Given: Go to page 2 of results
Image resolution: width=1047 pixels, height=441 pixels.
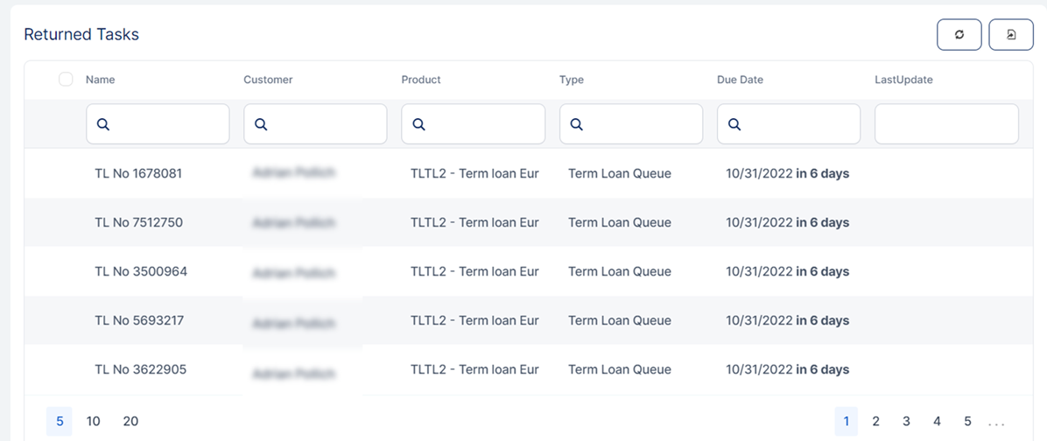Looking at the screenshot, I should (x=875, y=421).
